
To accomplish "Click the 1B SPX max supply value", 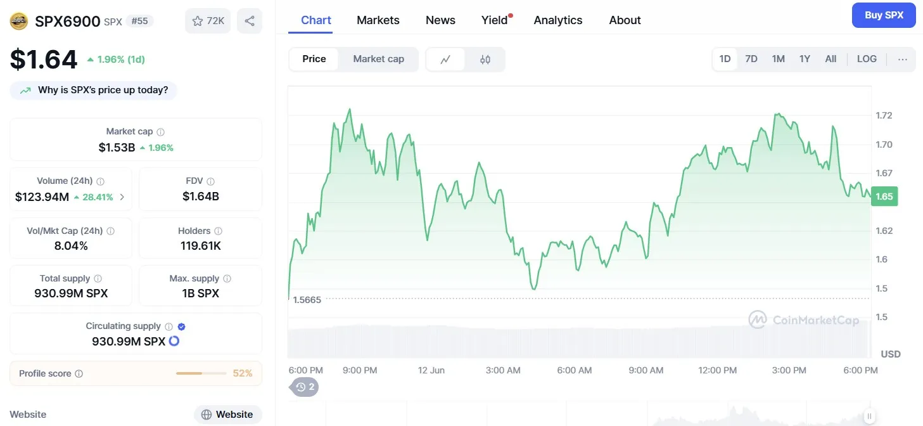I will 201,294.
